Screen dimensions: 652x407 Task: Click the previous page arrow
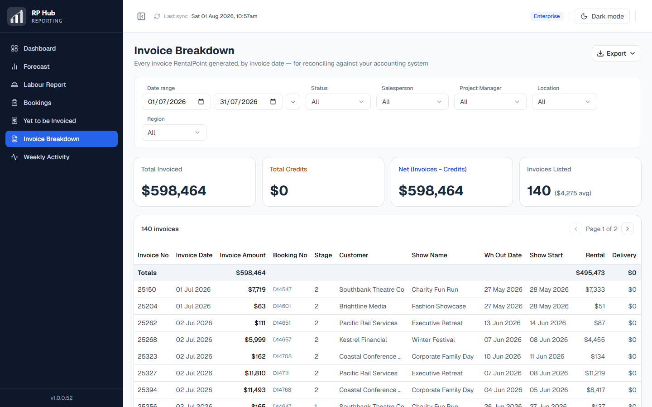point(576,229)
